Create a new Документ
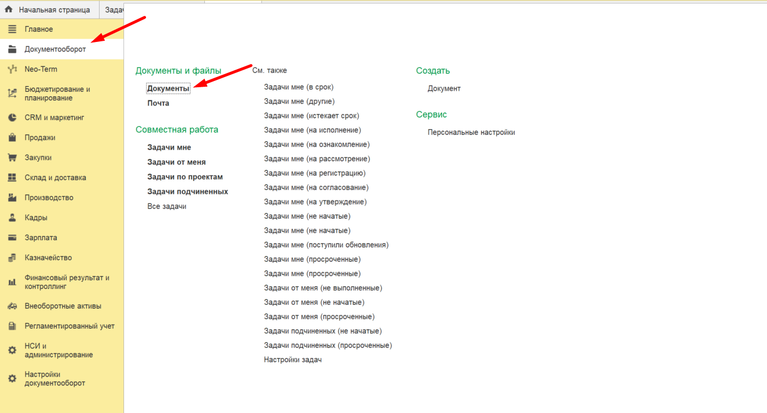Image resolution: width=767 pixels, height=413 pixels. [444, 88]
